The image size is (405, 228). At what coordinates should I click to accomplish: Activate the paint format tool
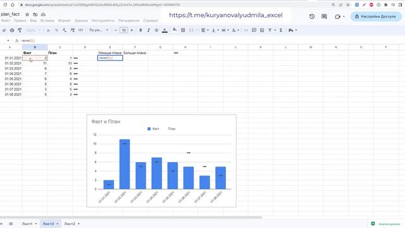tap(20, 30)
